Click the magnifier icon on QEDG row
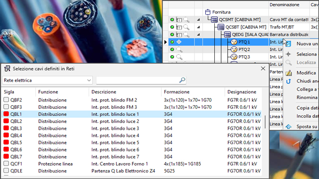Image resolution: width=319 pixels, height=179 pixels. (186, 35)
